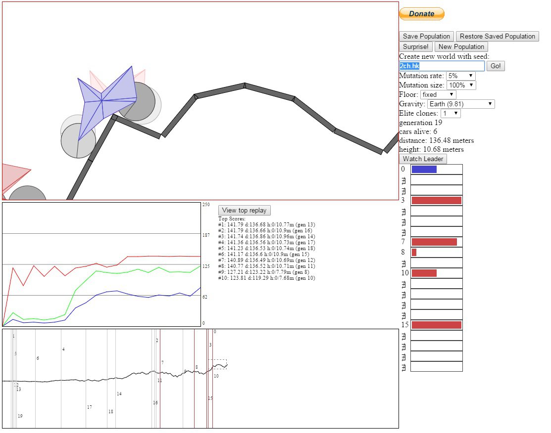Click the red health bar of car 7
551x433 pixels.
click(x=434, y=242)
